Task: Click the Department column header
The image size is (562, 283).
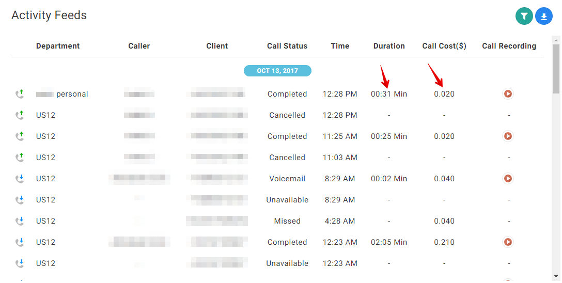Action: 58,46
